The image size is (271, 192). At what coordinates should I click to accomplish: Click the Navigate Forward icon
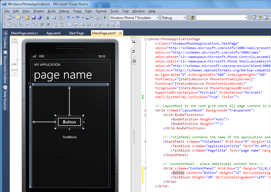[97, 18]
